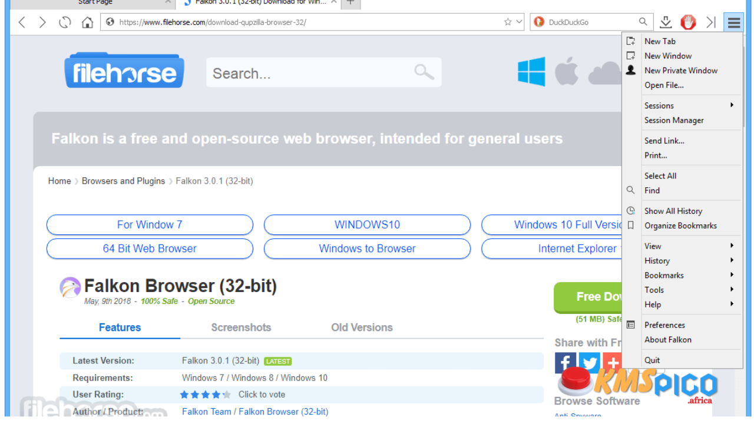754x424 pixels.
Task: Switch to the Start Page tab
Action: [95, 3]
